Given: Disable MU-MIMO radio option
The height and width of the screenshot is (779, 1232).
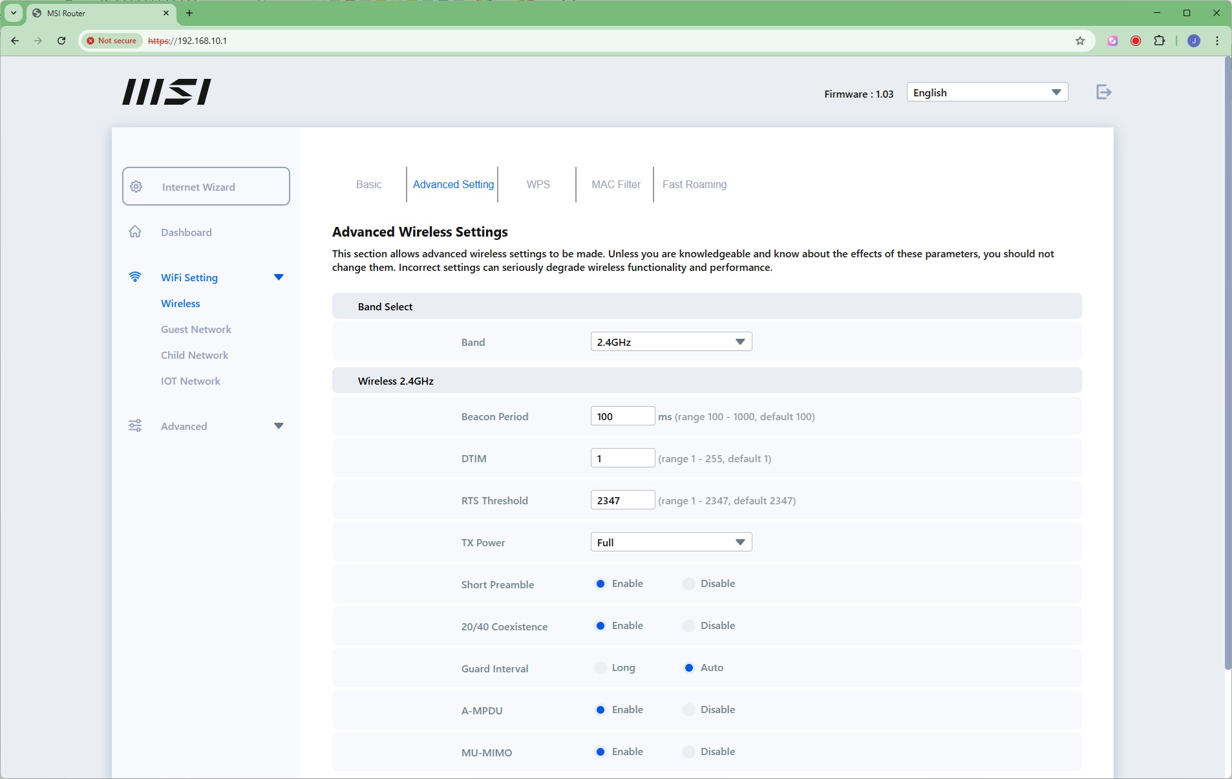Looking at the screenshot, I should pyautogui.click(x=689, y=752).
